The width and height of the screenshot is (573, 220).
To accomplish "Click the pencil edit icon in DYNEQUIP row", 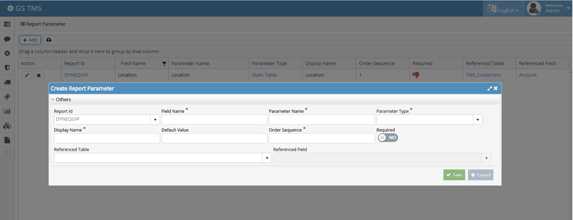I will coord(27,75).
